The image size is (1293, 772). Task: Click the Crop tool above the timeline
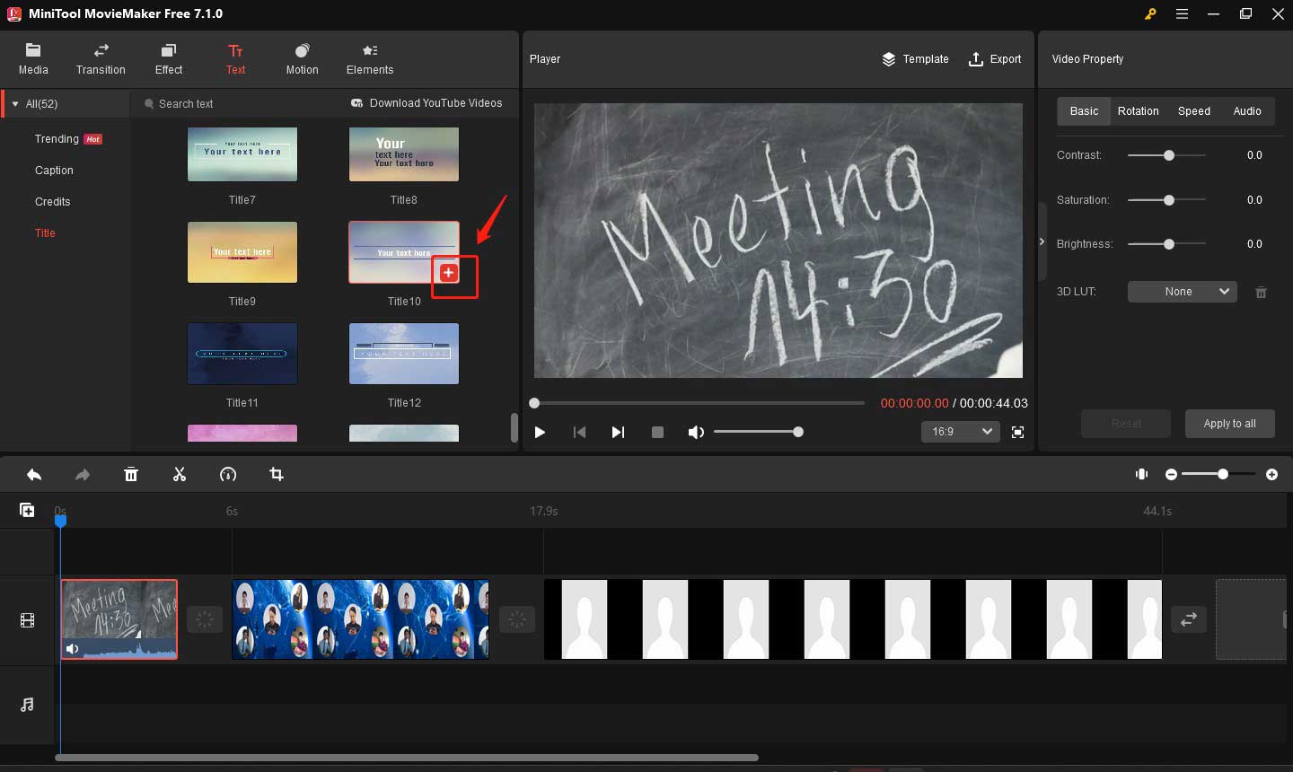[276, 474]
